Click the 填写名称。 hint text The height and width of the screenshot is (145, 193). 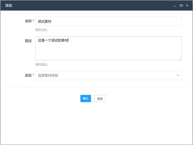42,30
